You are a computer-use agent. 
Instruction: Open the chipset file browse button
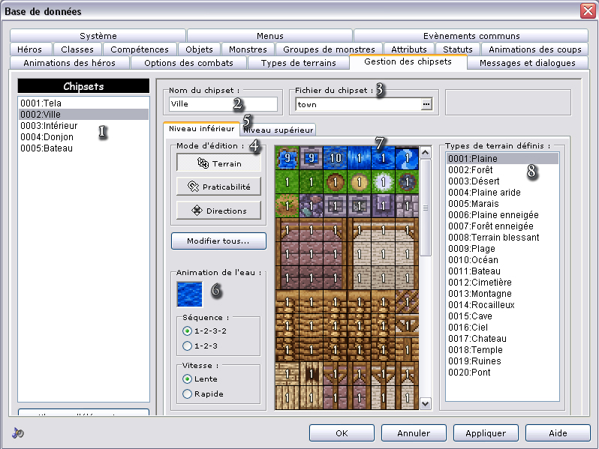point(427,105)
